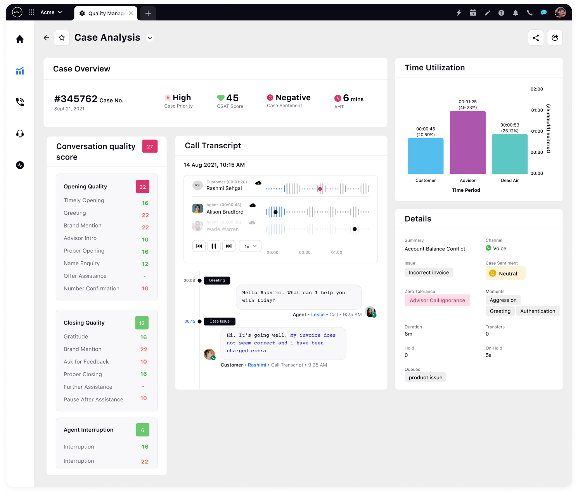Open Home from the left sidebar
Screen dimensions: 578x495
point(20,39)
